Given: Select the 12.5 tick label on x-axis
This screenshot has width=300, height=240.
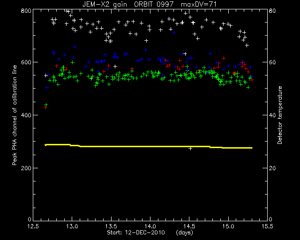Looking at the screenshot, I should tap(33, 226).
